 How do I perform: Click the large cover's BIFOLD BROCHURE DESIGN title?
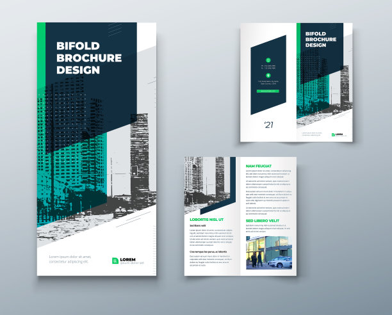(88, 58)
